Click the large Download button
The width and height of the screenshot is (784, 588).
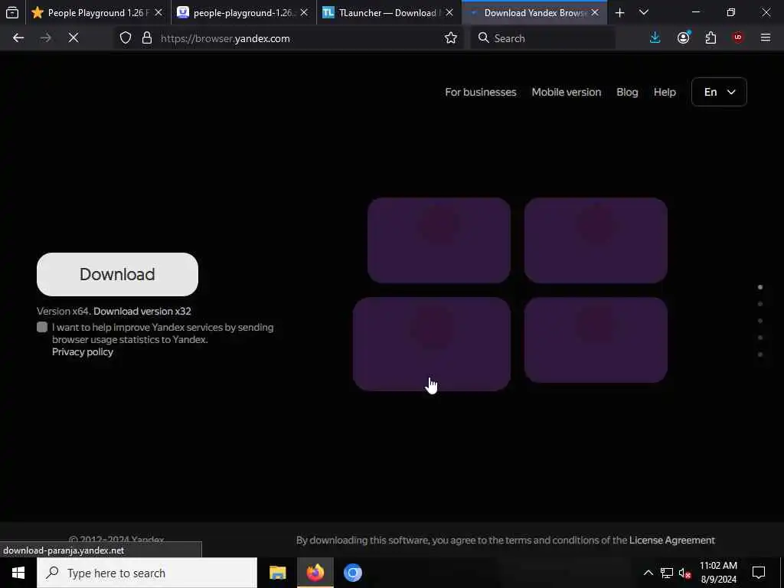point(117,274)
